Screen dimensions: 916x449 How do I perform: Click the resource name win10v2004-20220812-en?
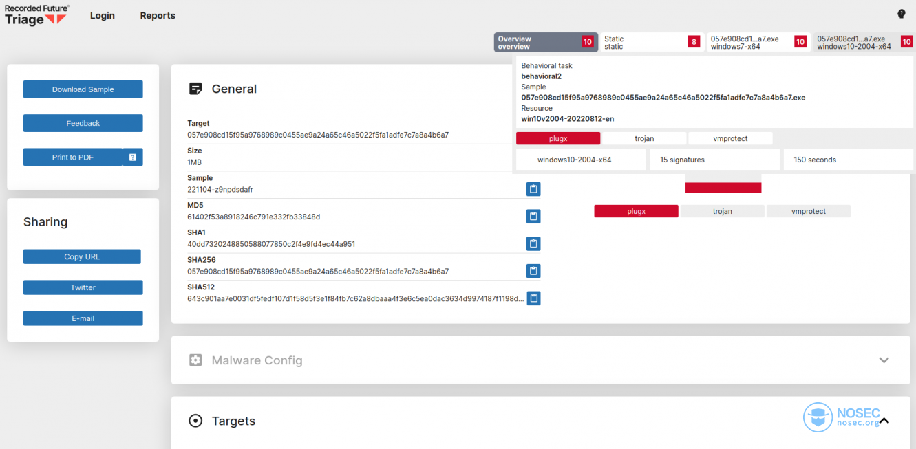point(568,119)
